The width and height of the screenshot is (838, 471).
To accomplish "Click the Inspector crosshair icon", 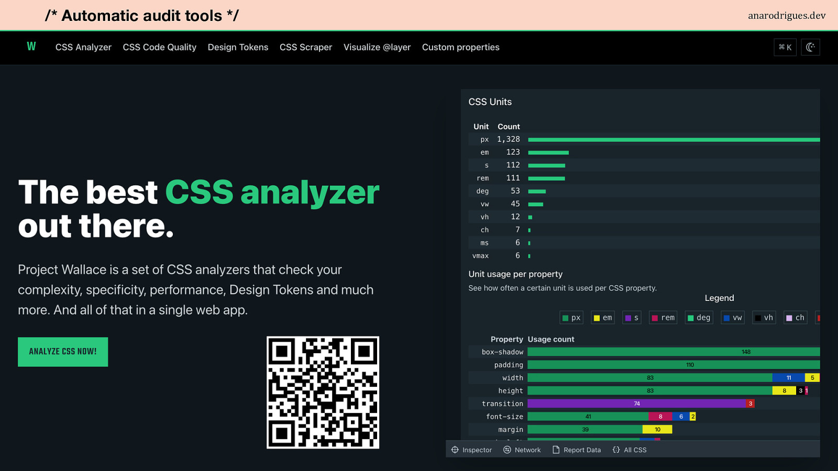I will pos(455,450).
